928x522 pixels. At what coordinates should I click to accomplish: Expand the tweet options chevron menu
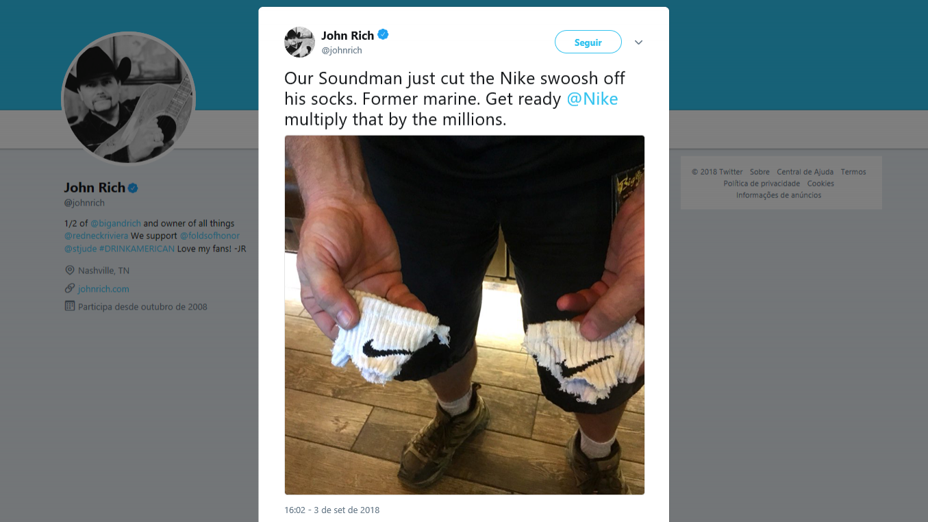[638, 42]
